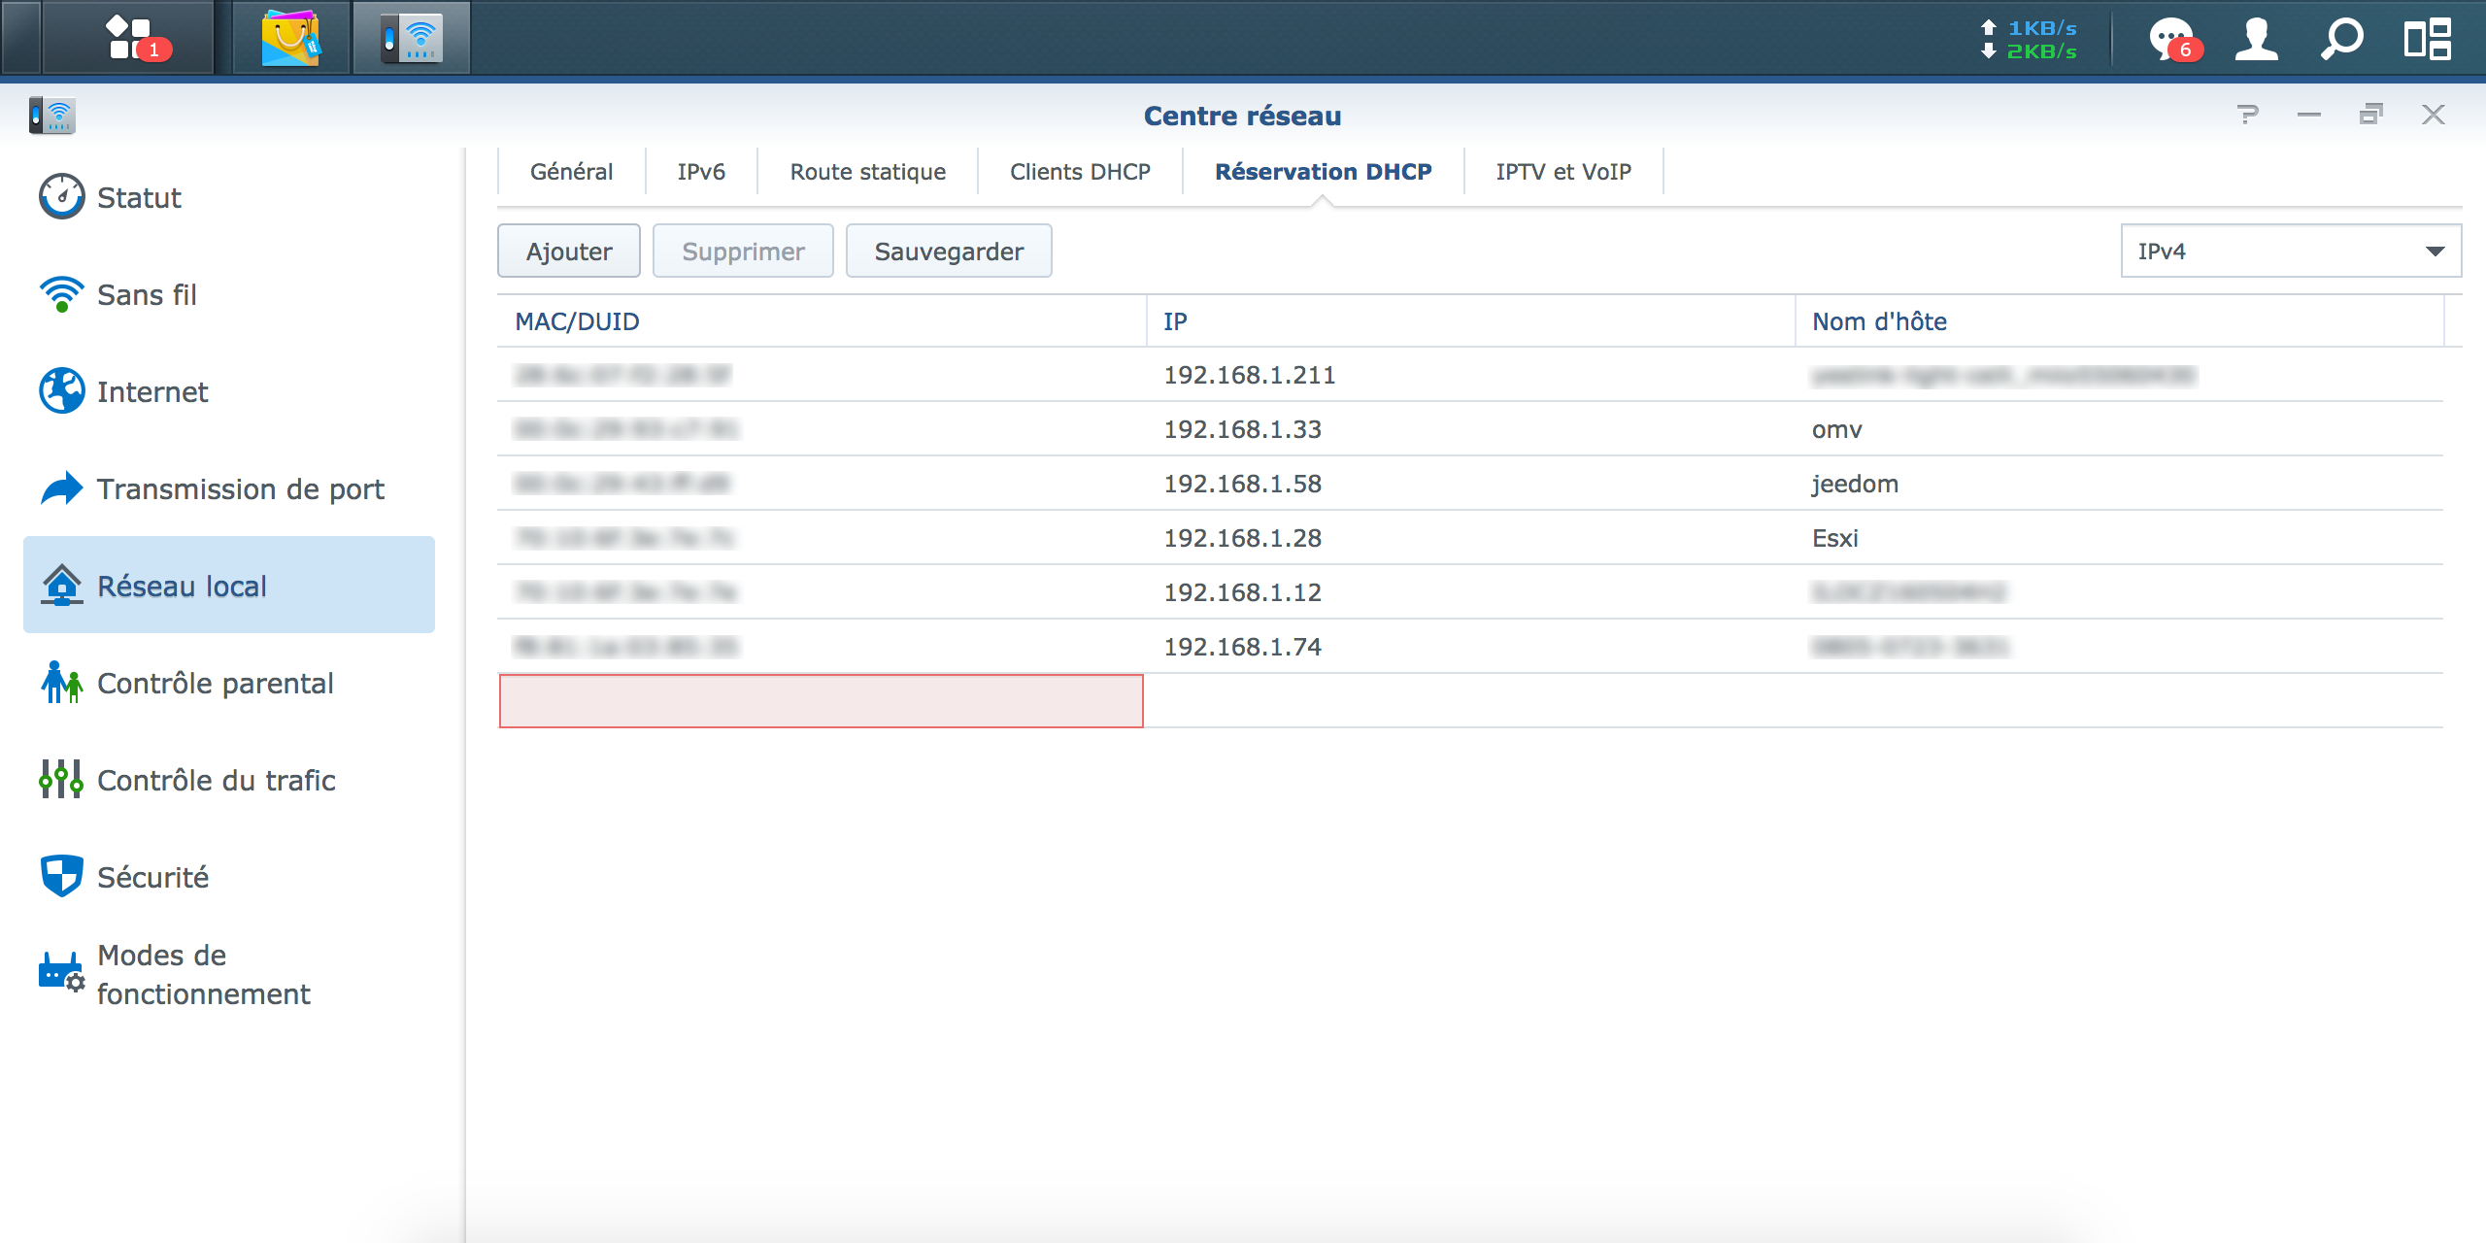Minimize the Centre réseau window
2486x1243 pixels.
click(x=2309, y=115)
